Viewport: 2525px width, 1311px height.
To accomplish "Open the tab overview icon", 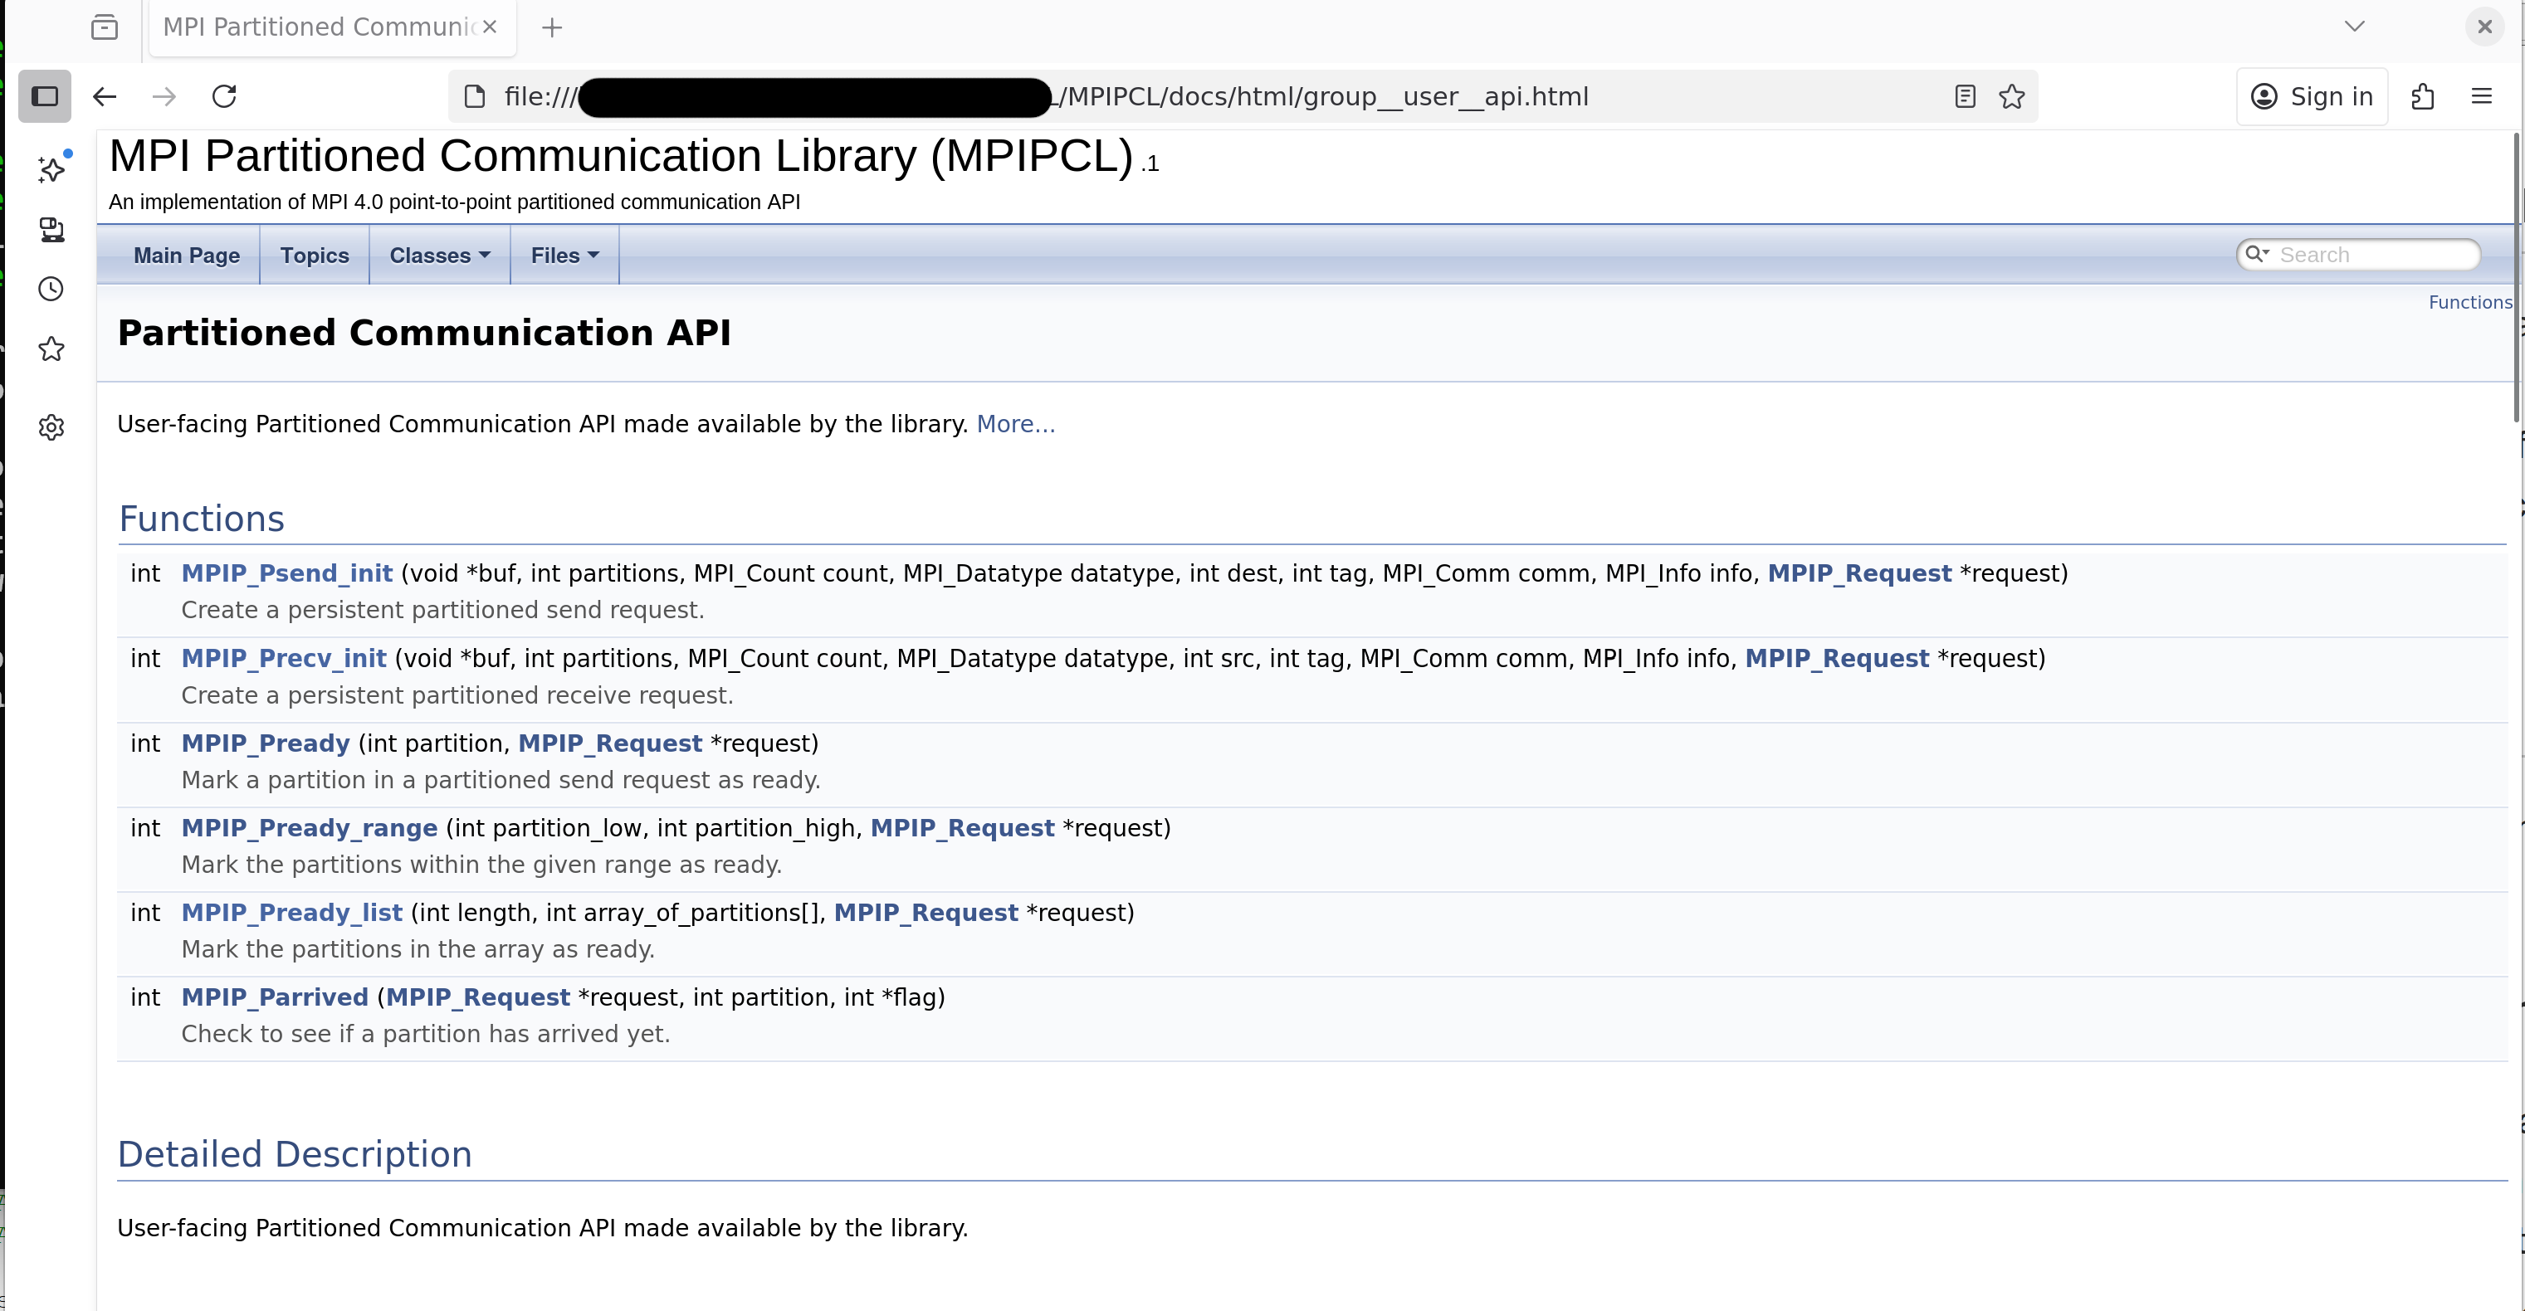I will tap(104, 27).
